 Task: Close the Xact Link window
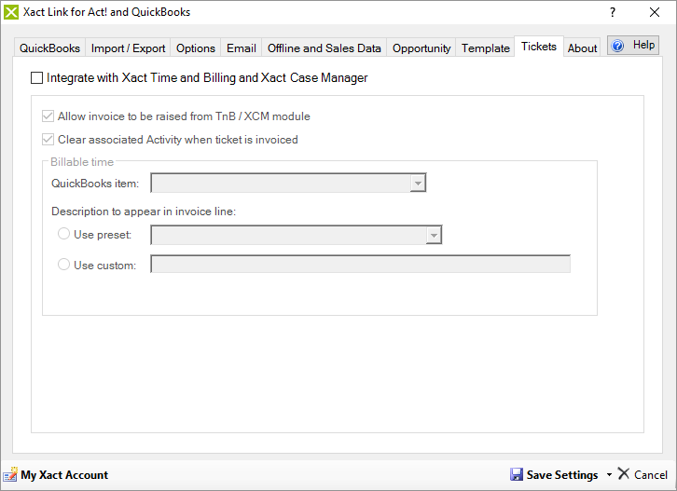tap(655, 12)
